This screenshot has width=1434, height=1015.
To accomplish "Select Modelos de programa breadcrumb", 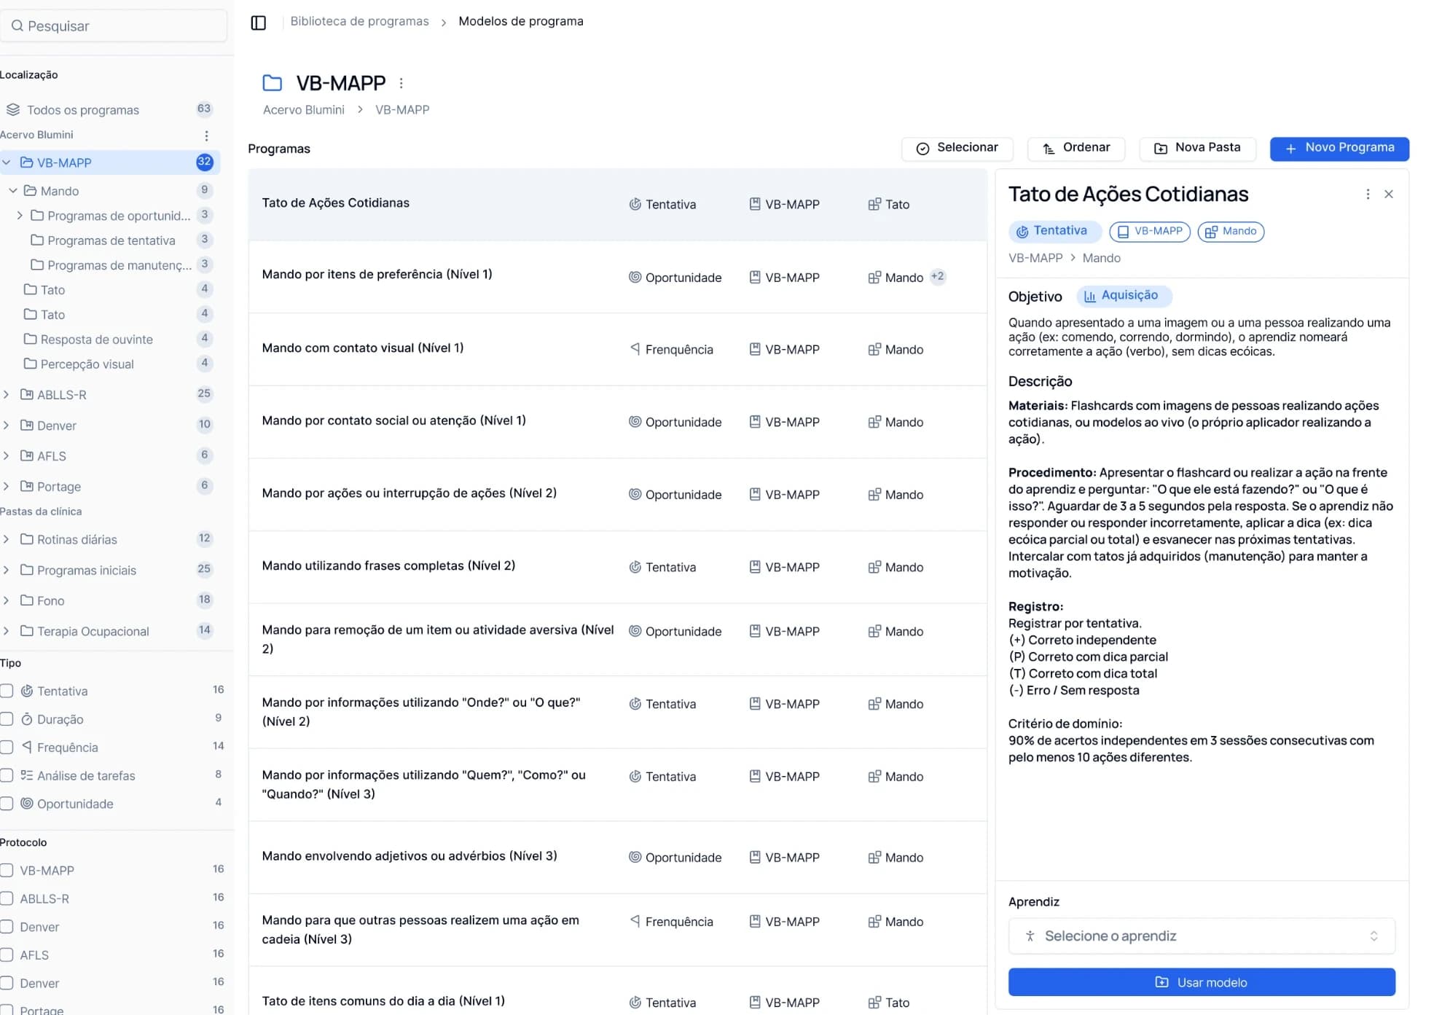I will (x=521, y=22).
